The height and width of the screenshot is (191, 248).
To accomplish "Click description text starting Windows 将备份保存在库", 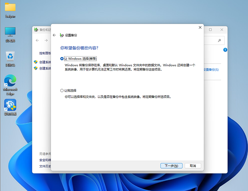I will (130, 67).
